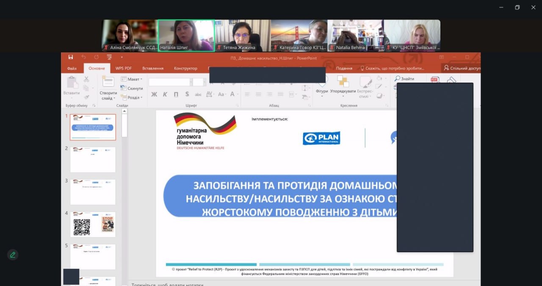
Task: Toggle bold formatting with the Ж button
Action: pos(154,94)
